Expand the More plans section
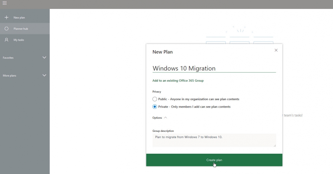The height and width of the screenshot is (174, 333). click(x=44, y=75)
